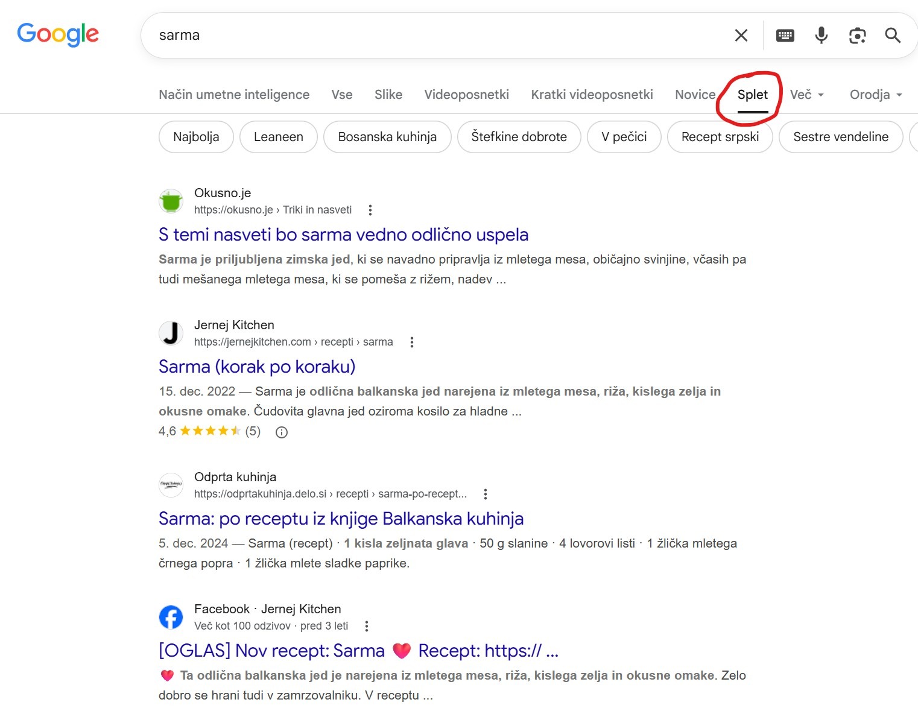
Task: Open 'Sarma (korak po koraku)' result link
Action: (257, 367)
